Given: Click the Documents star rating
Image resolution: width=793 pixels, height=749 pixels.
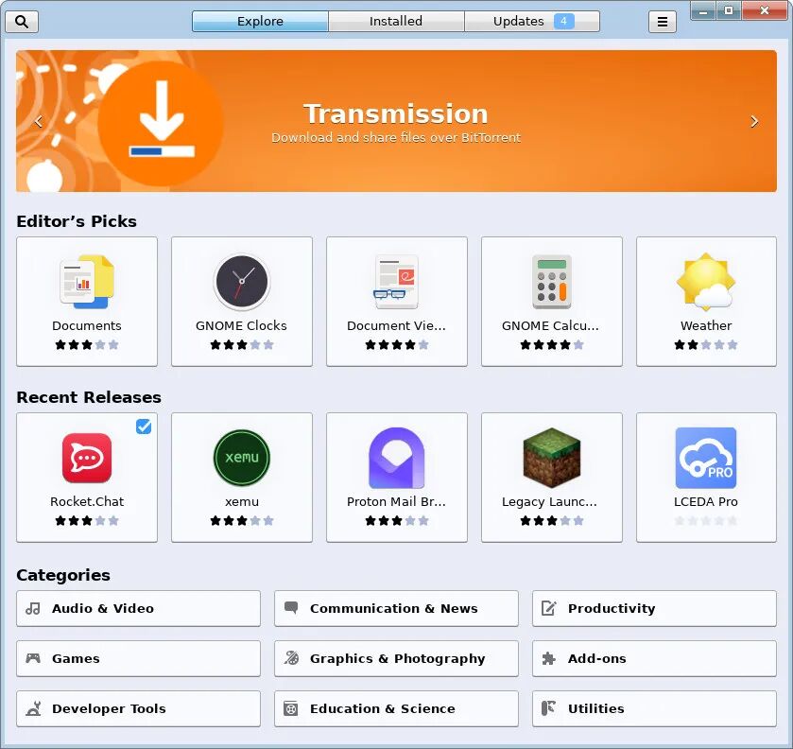Looking at the screenshot, I should coord(87,344).
